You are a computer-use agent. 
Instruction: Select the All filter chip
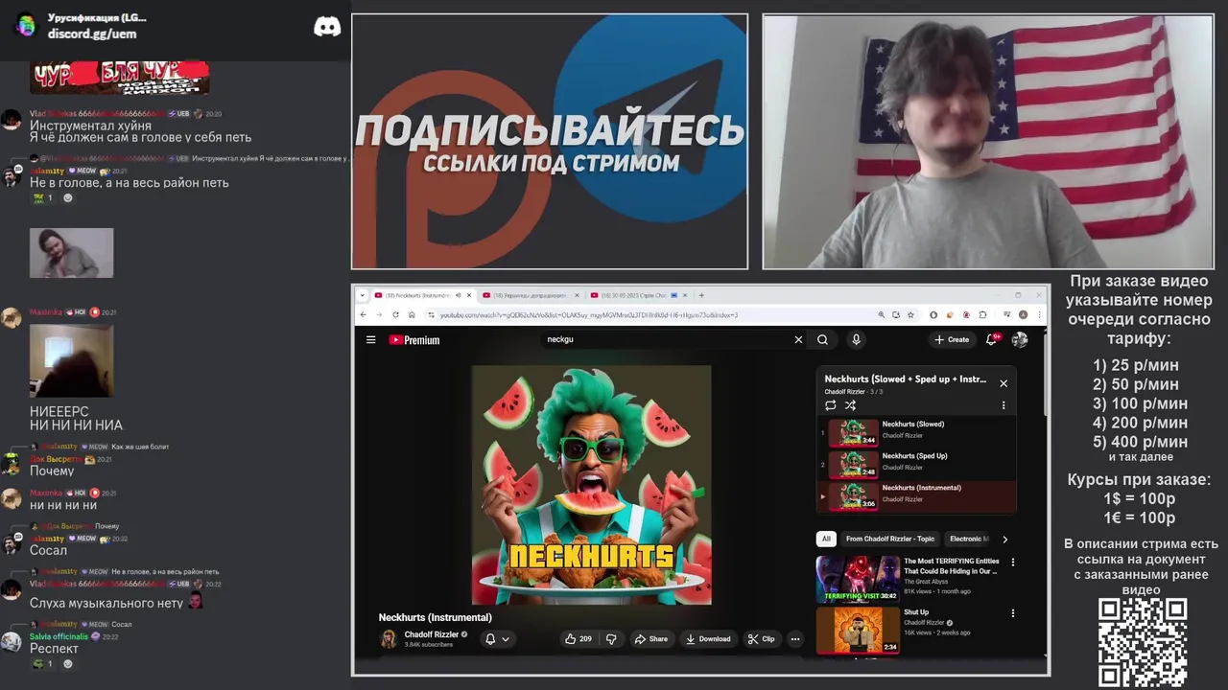[826, 539]
